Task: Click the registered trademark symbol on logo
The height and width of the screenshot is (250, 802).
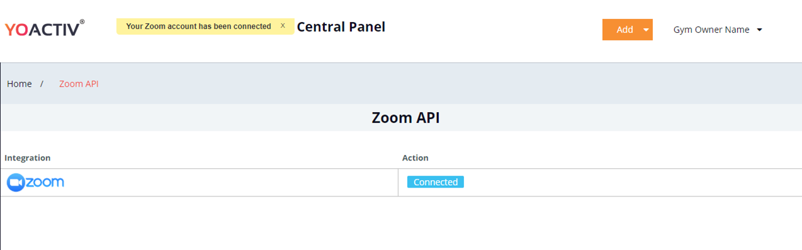Action: point(82,21)
